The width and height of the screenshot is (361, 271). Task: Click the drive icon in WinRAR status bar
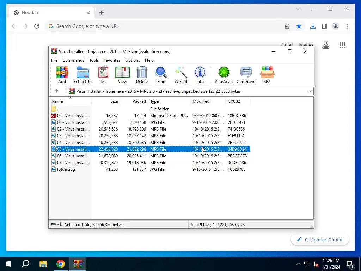click(53, 224)
